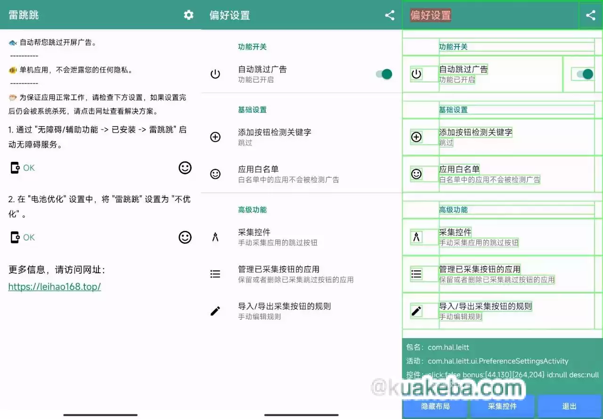The width and height of the screenshot is (603, 419).
Task: Tap the home pill below the middle screen
Action: [301, 415]
